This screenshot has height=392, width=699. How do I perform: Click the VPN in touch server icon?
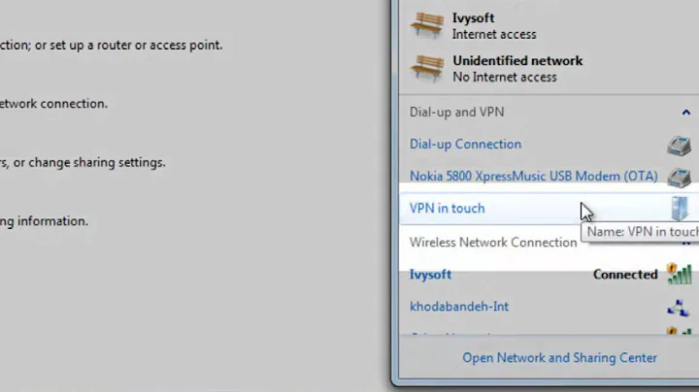680,209
